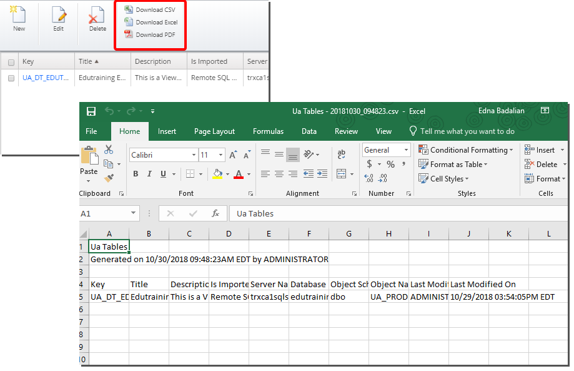The image size is (574, 371).
Task: Open the File tab
Action: (91, 131)
